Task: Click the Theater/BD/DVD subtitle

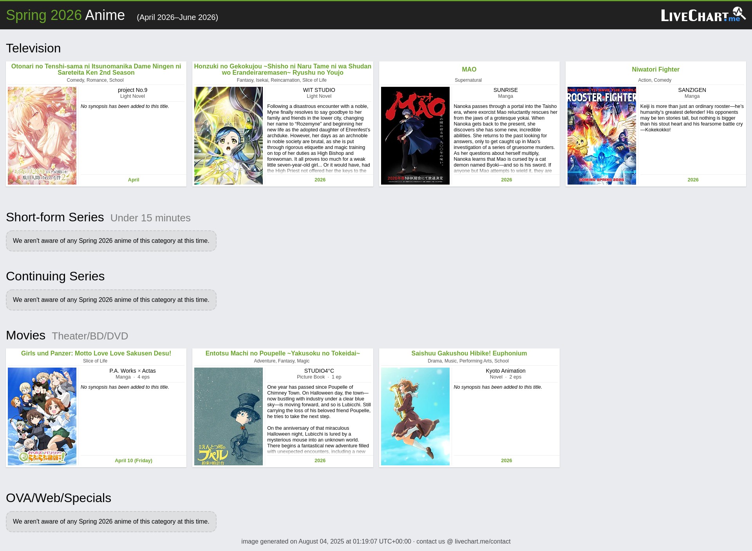Action: coord(90,336)
